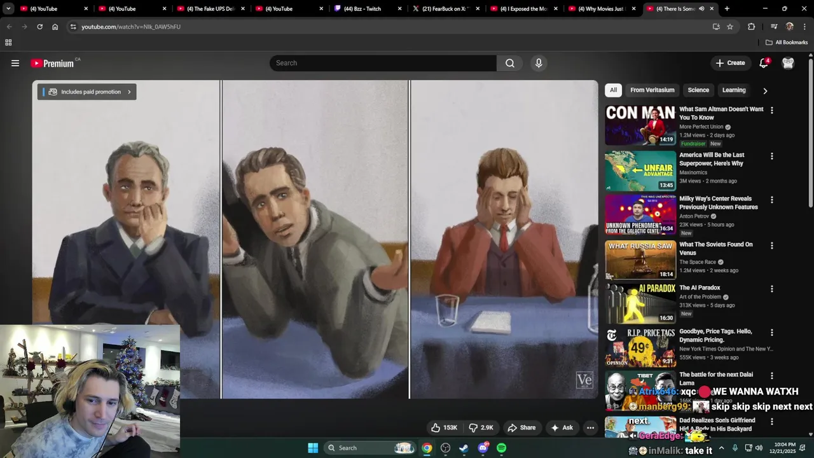Select the Learning filter chip

pyautogui.click(x=734, y=90)
